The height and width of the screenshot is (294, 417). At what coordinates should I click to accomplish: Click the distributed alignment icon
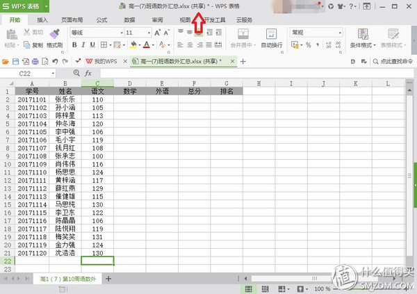pos(218,45)
